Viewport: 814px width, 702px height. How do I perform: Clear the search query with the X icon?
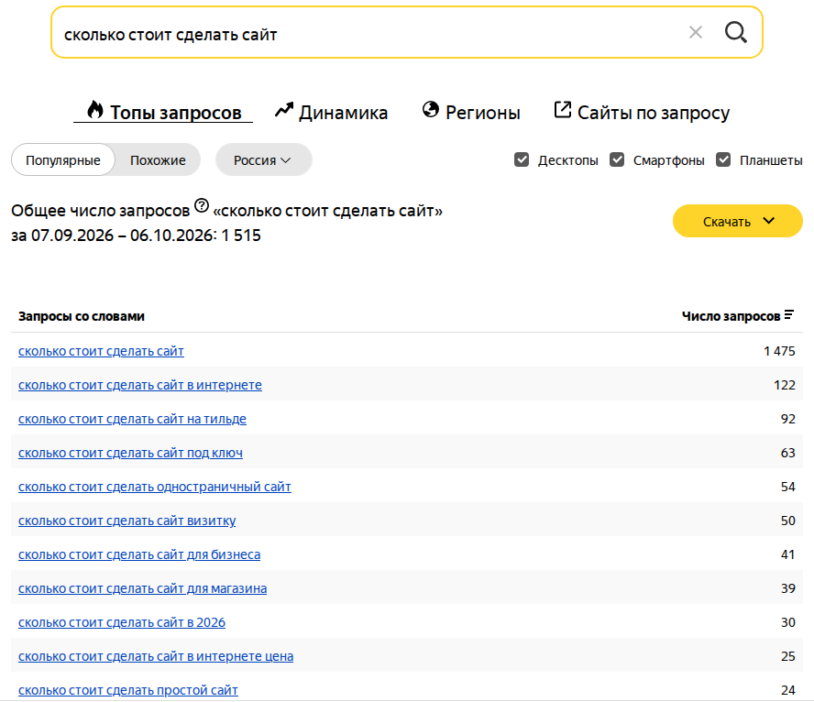(695, 33)
